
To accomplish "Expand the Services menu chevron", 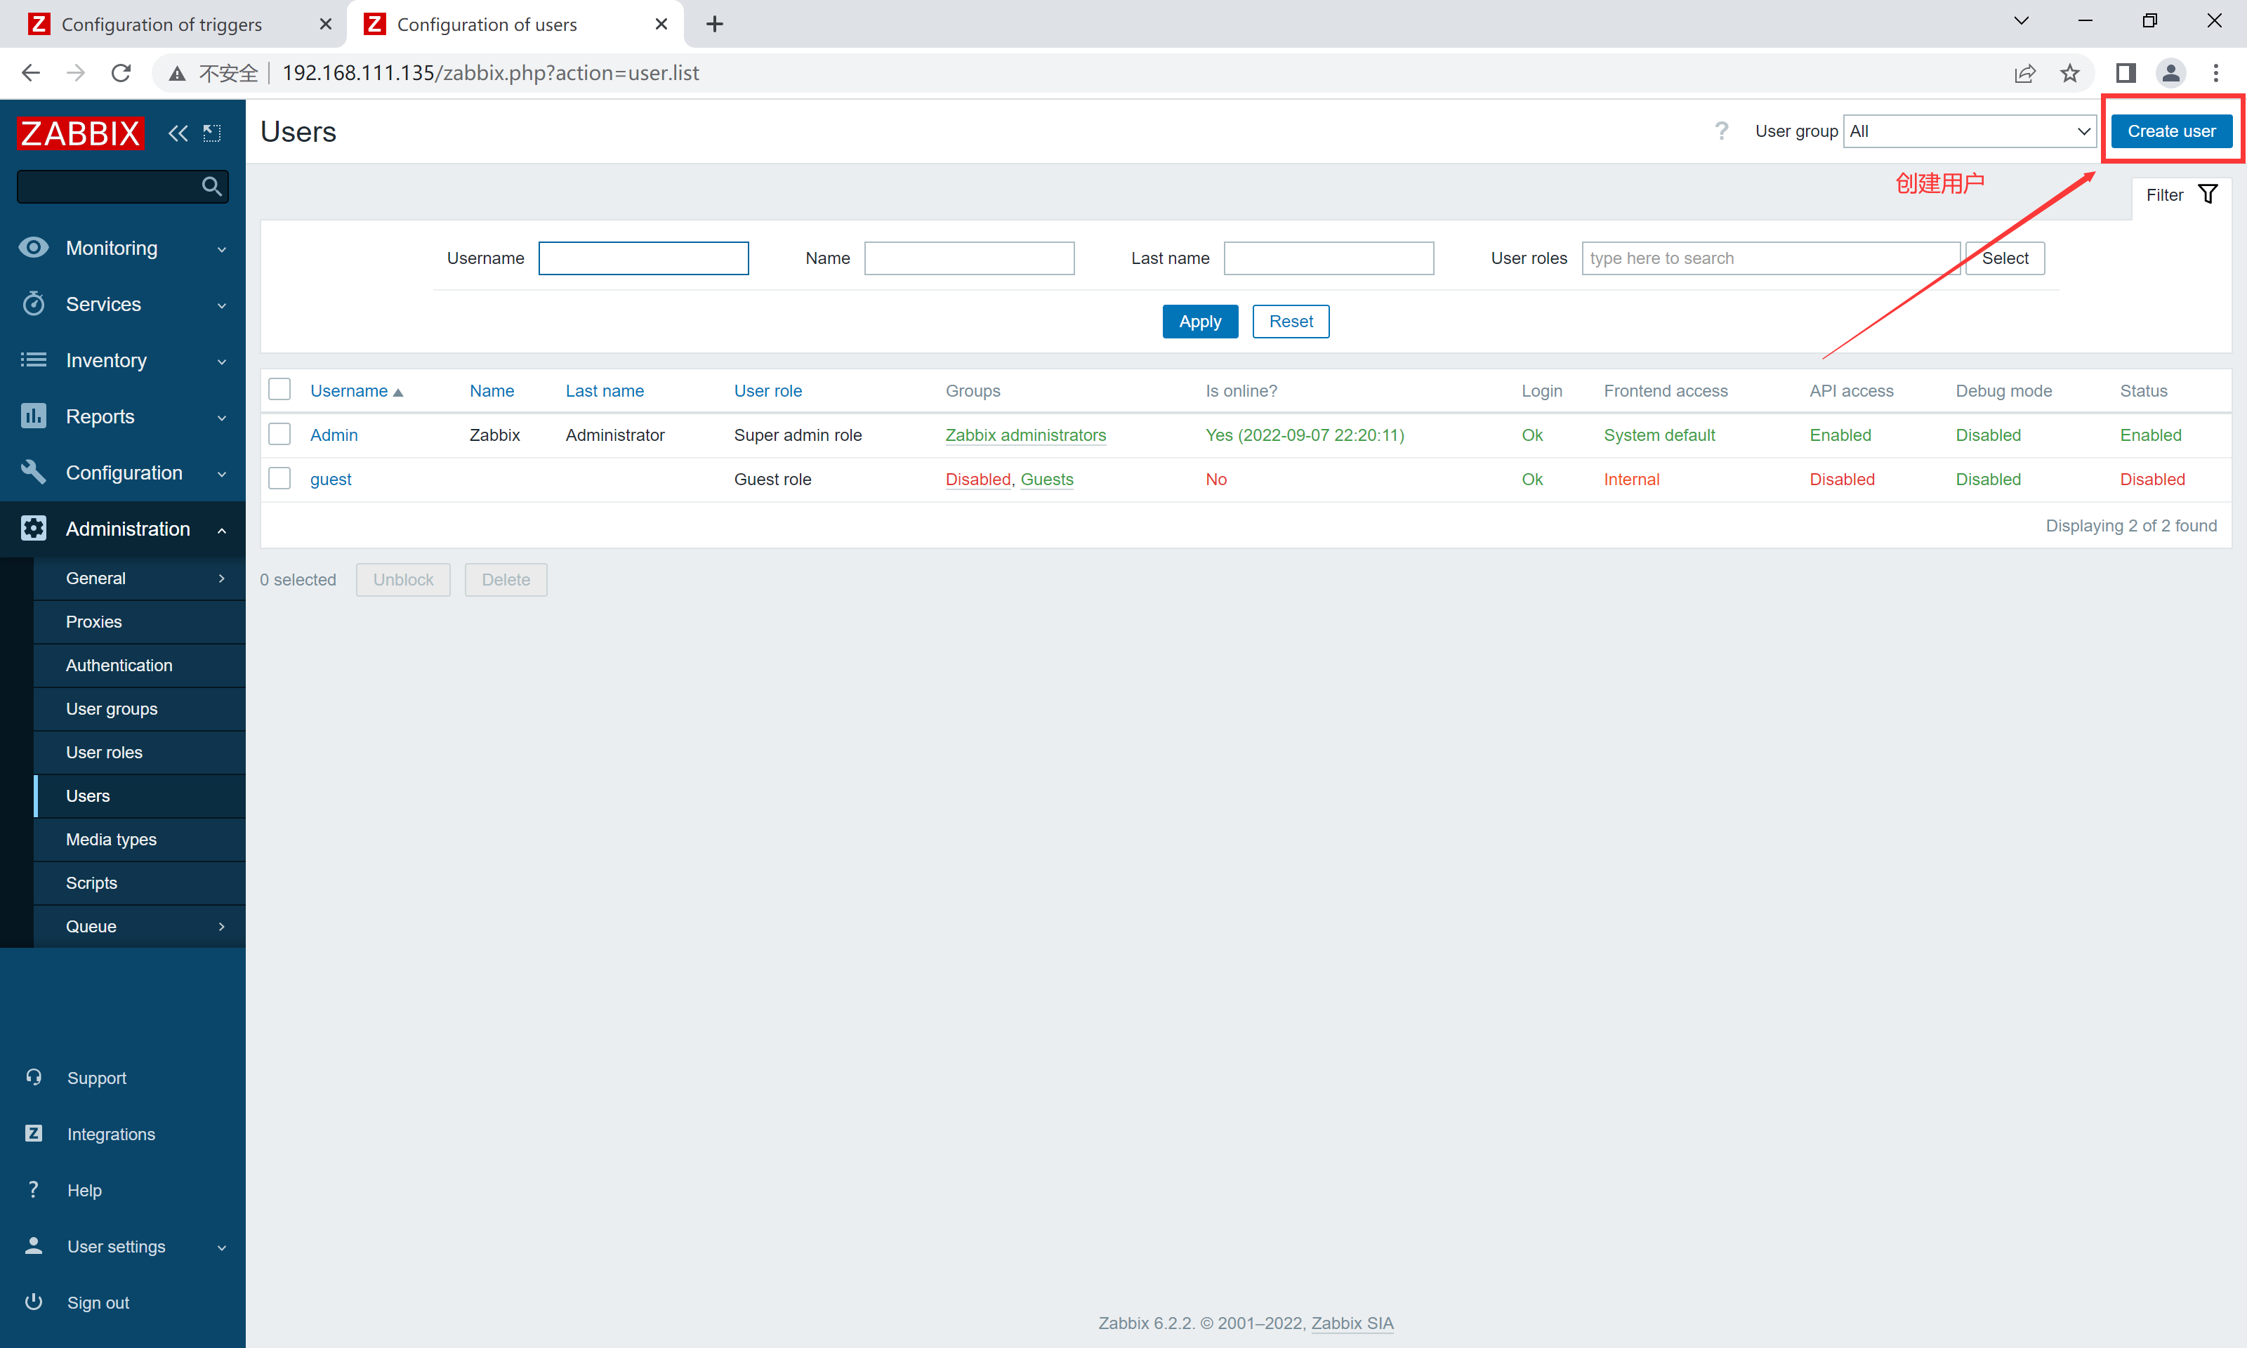I will pyautogui.click(x=222, y=305).
